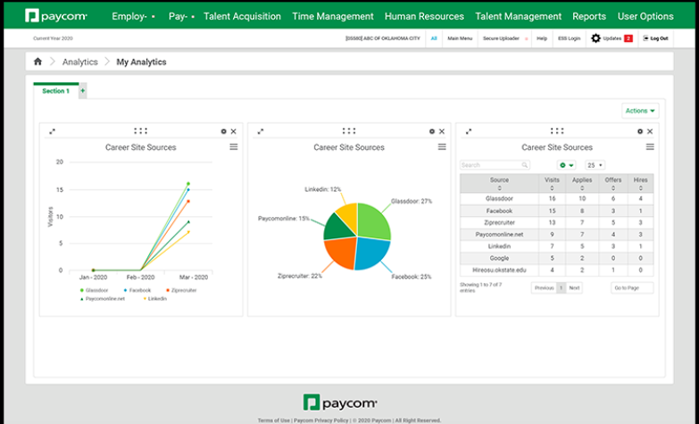Sort table by Source column
Viewport: 699px width, 424px height.
pyautogui.click(x=499, y=183)
